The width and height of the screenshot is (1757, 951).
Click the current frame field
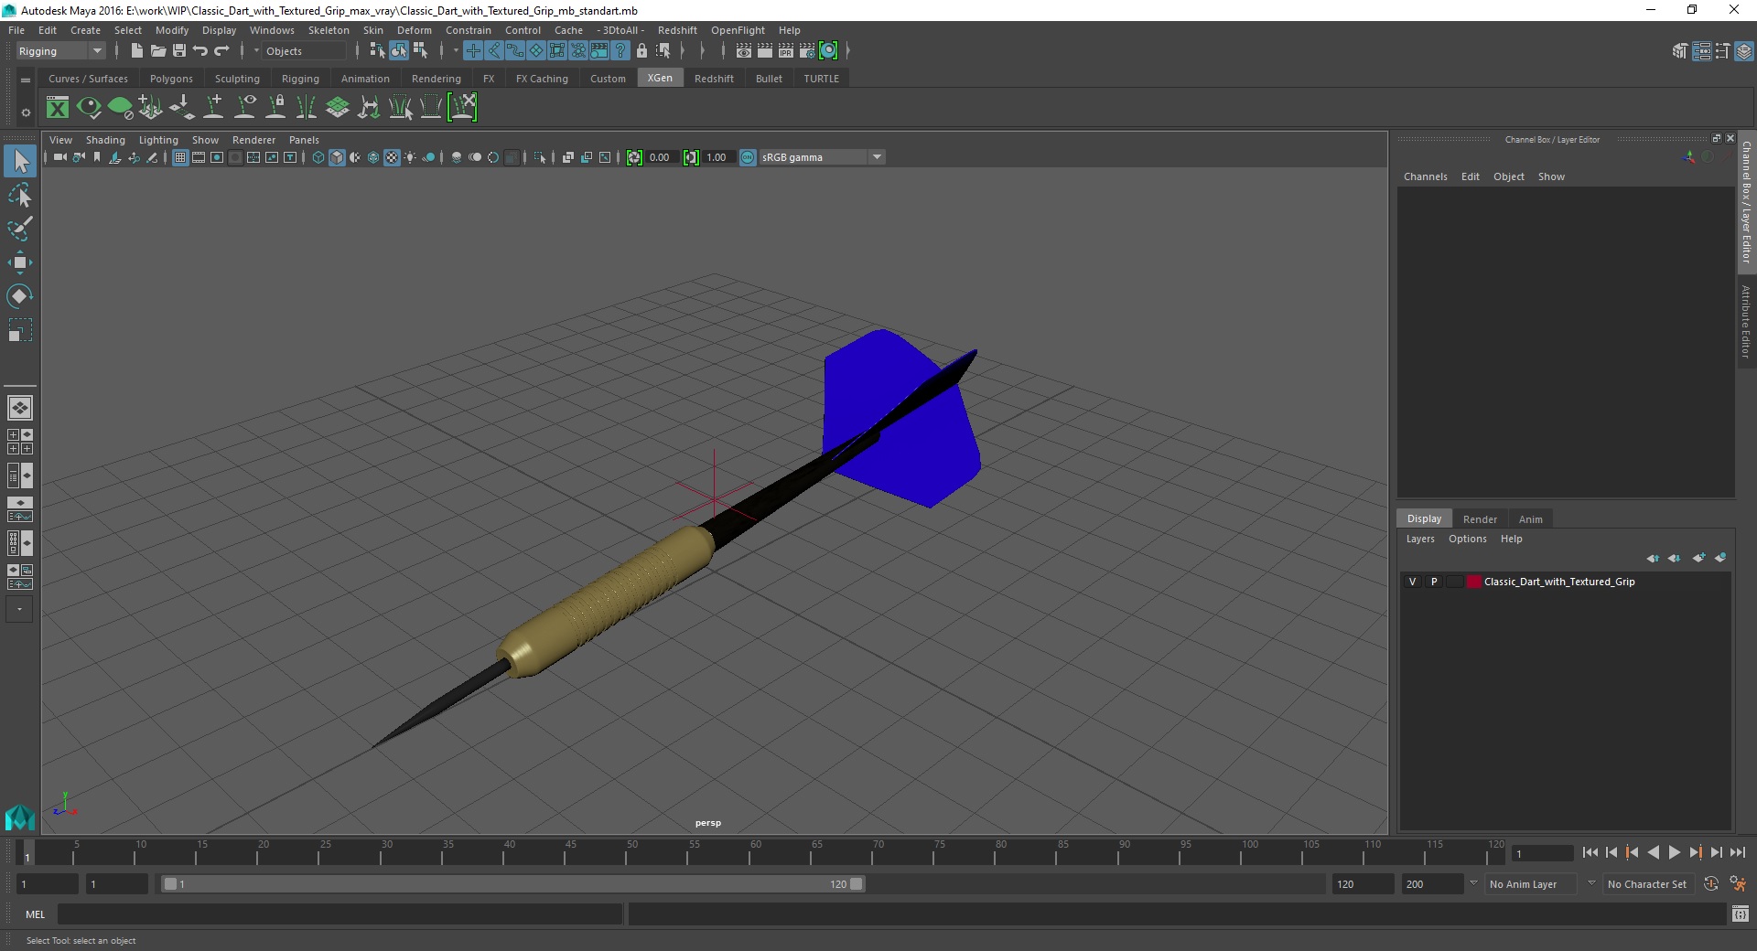(x=1543, y=853)
